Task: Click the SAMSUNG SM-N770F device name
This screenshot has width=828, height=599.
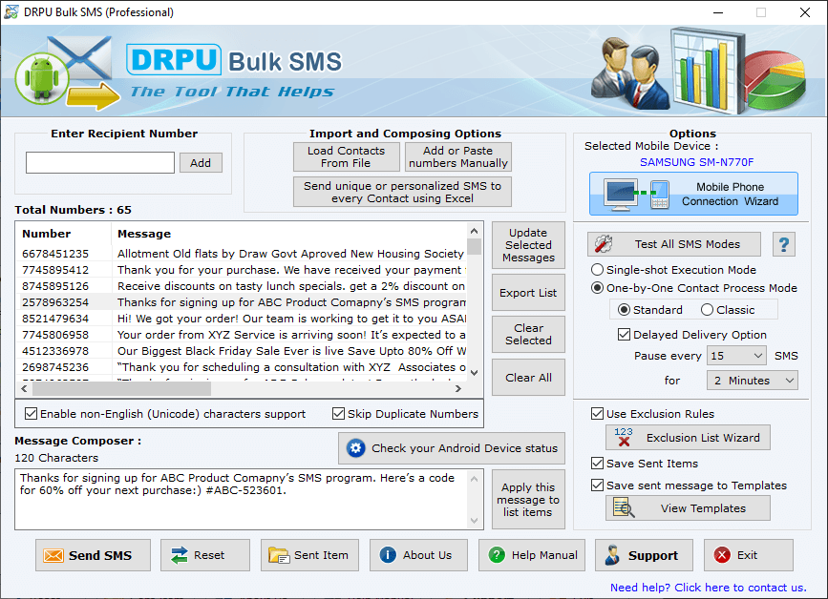Action: [x=696, y=162]
